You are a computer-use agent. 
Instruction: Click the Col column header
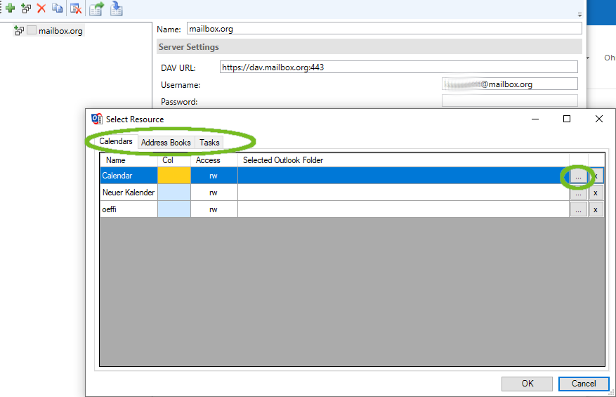(174, 160)
